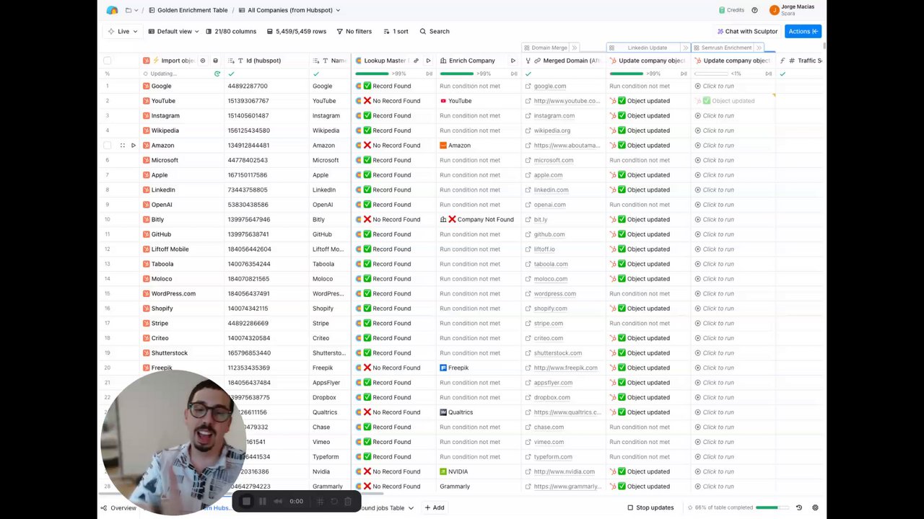Click the Lookup Master icon in the YouTube row

coord(359,101)
